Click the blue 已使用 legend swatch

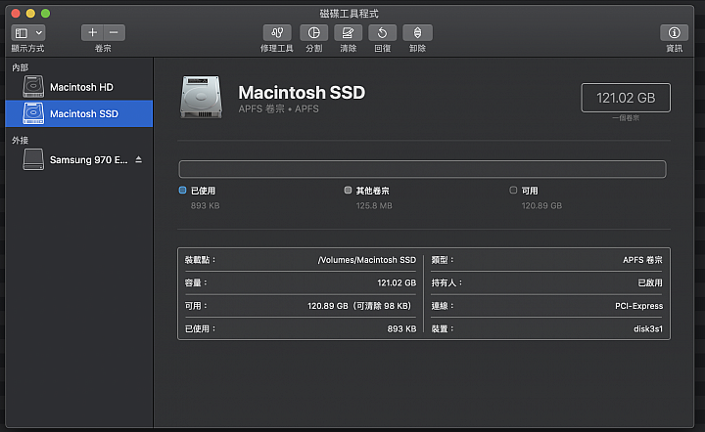(182, 191)
